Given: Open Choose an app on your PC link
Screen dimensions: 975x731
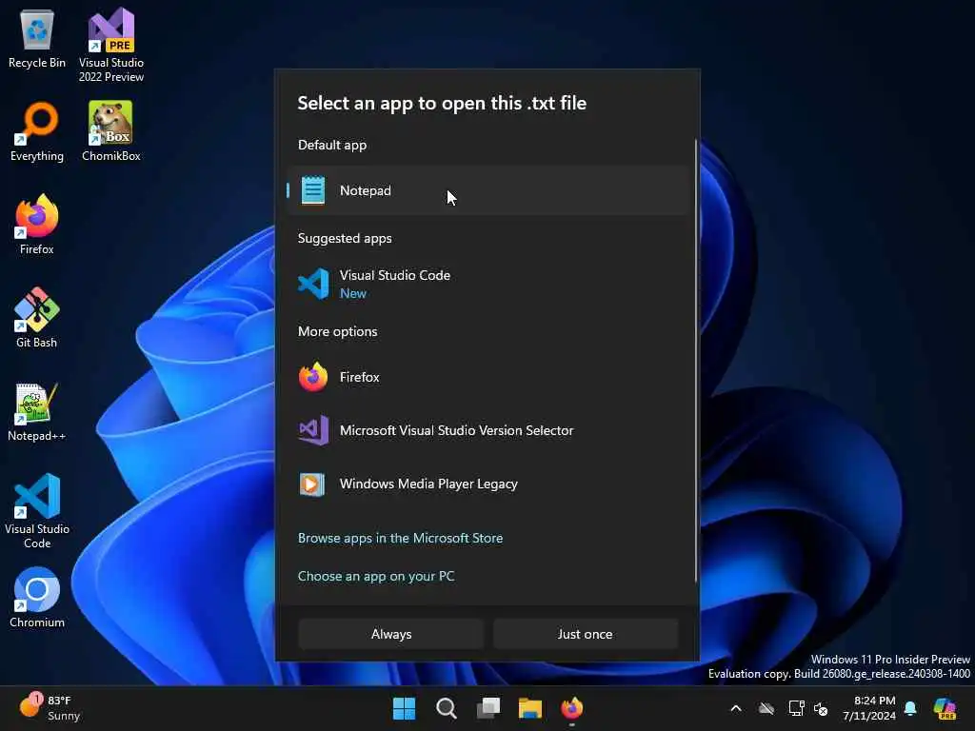Looking at the screenshot, I should coord(376,576).
